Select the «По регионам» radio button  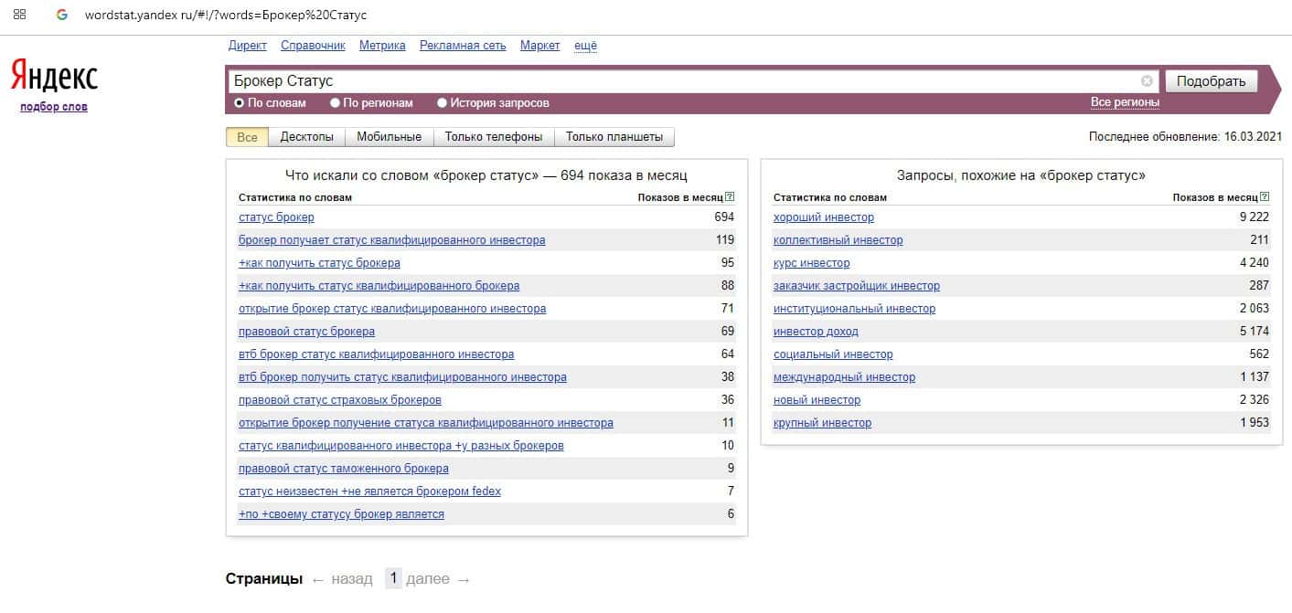[x=335, y=103]
